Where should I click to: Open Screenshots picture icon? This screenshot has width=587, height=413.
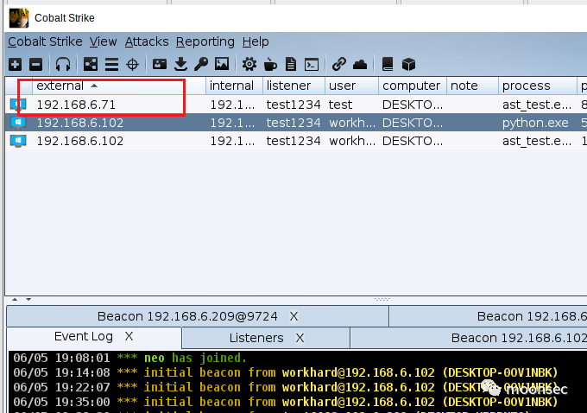tap(222, 64)
